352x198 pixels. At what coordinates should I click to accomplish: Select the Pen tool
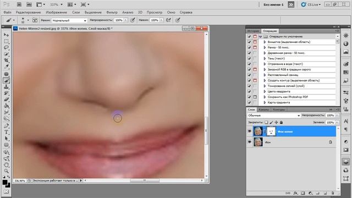(6, 126)
